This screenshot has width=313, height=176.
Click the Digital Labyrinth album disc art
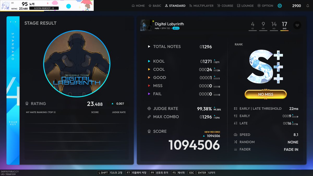77,63
